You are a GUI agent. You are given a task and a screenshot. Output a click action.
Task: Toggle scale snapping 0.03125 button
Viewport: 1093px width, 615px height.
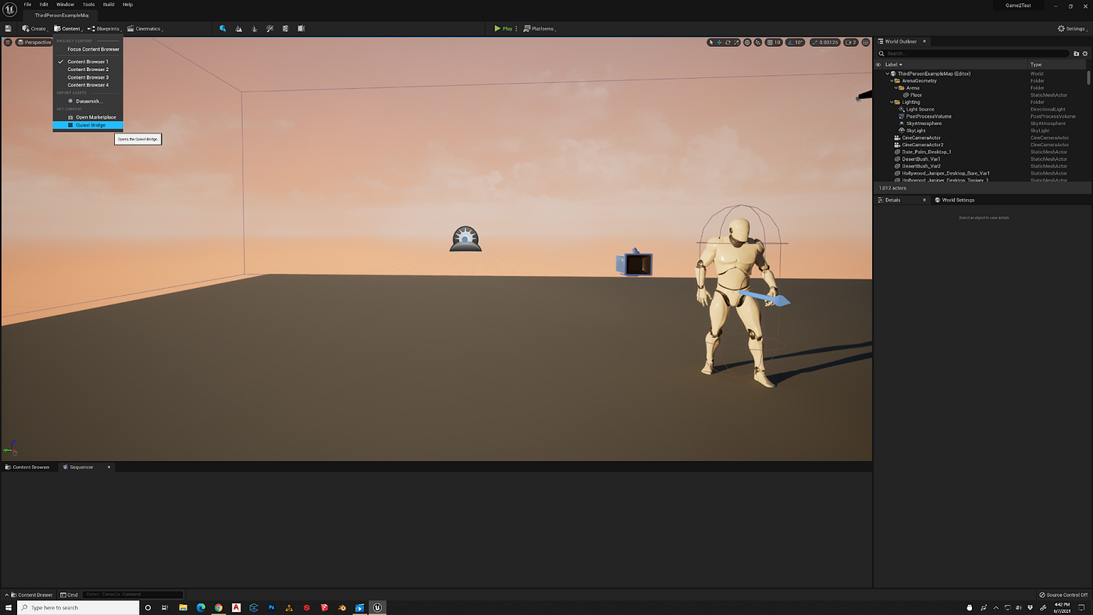[x=824, y=42]
